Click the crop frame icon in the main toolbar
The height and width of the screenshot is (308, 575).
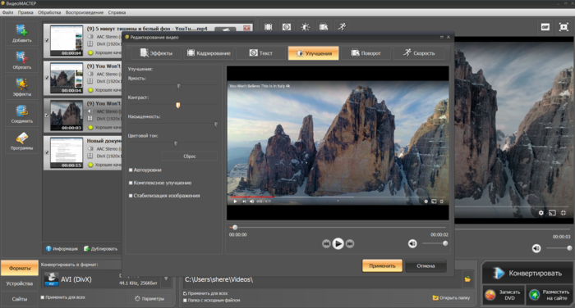click(x=269, y=27)
